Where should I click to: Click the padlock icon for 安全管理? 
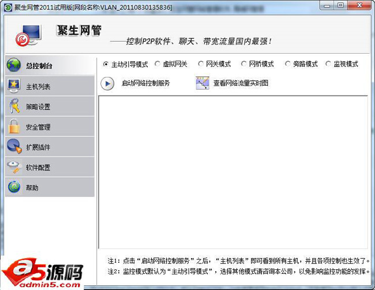(x=14, y=126)
